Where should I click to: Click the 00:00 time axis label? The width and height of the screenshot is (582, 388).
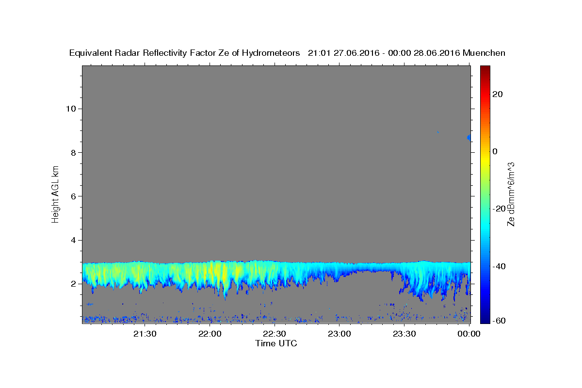[x=469, y=334]
